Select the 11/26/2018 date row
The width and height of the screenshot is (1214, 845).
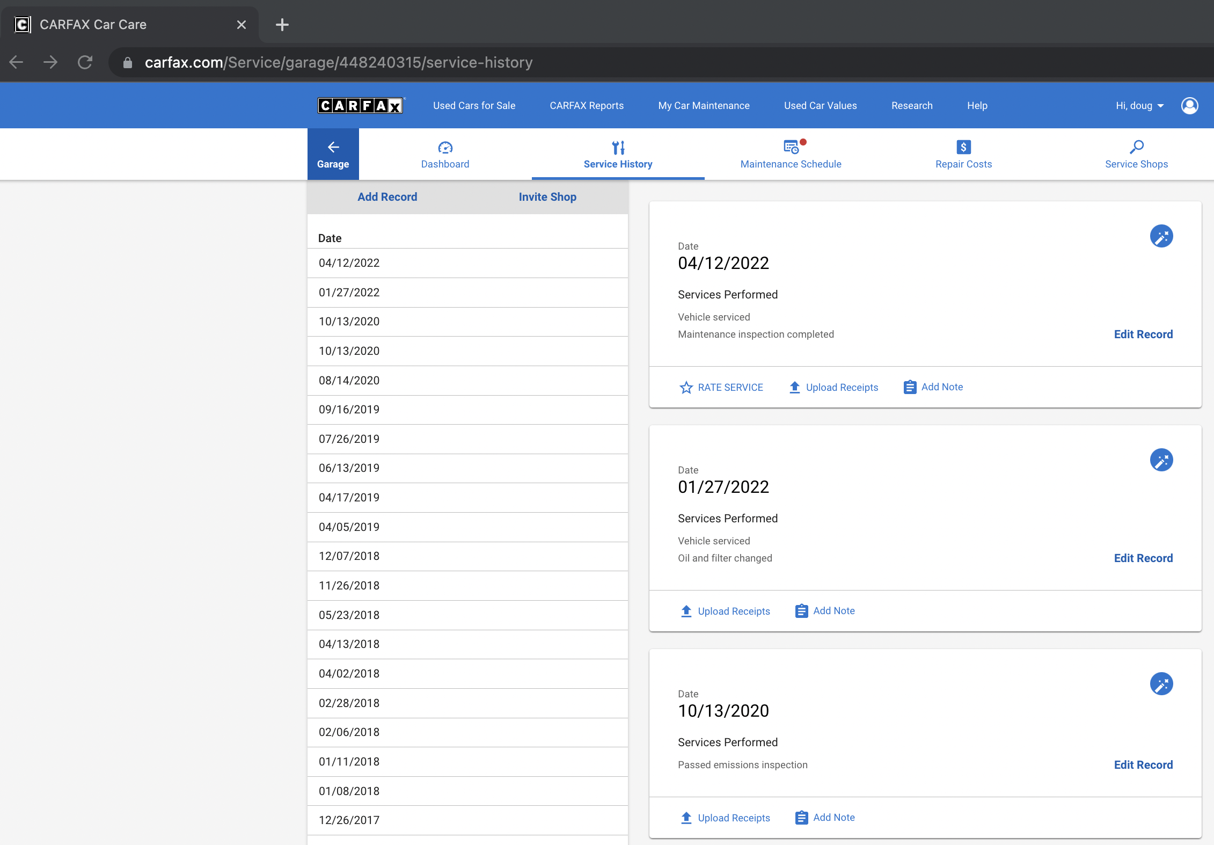pyautogui.click(x=467, y=586)
